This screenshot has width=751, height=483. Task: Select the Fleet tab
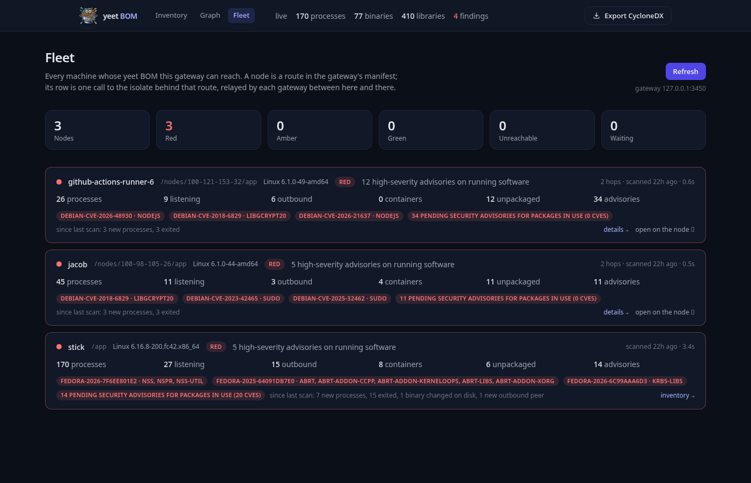pyautogui.click(x=241, y=16)
